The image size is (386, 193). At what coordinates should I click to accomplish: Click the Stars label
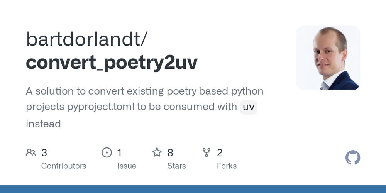176,166
